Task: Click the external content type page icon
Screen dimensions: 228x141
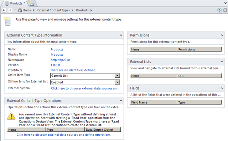Action: coord(7,21)
